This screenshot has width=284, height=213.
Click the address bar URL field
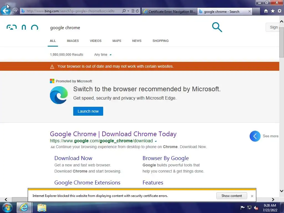tap(71, 11)
